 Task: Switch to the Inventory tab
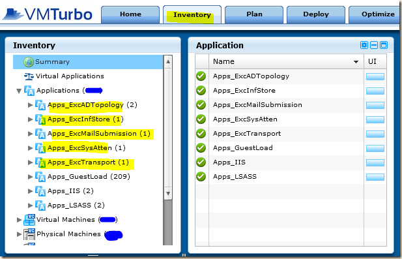coord(192,14)
